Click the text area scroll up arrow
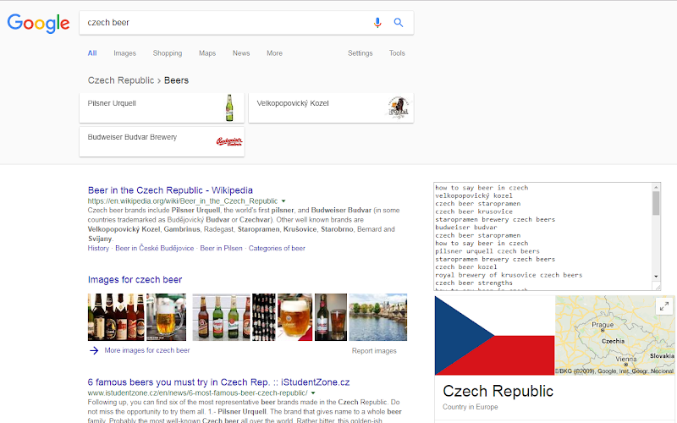 click(656, 187)
